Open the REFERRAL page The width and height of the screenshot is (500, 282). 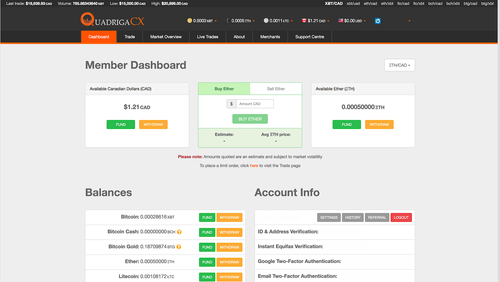coord(377,217)
